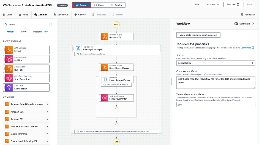The image size is (259, 145).
Task: Select the Shipping File Analysis map icon
Action: coord(78,48)
